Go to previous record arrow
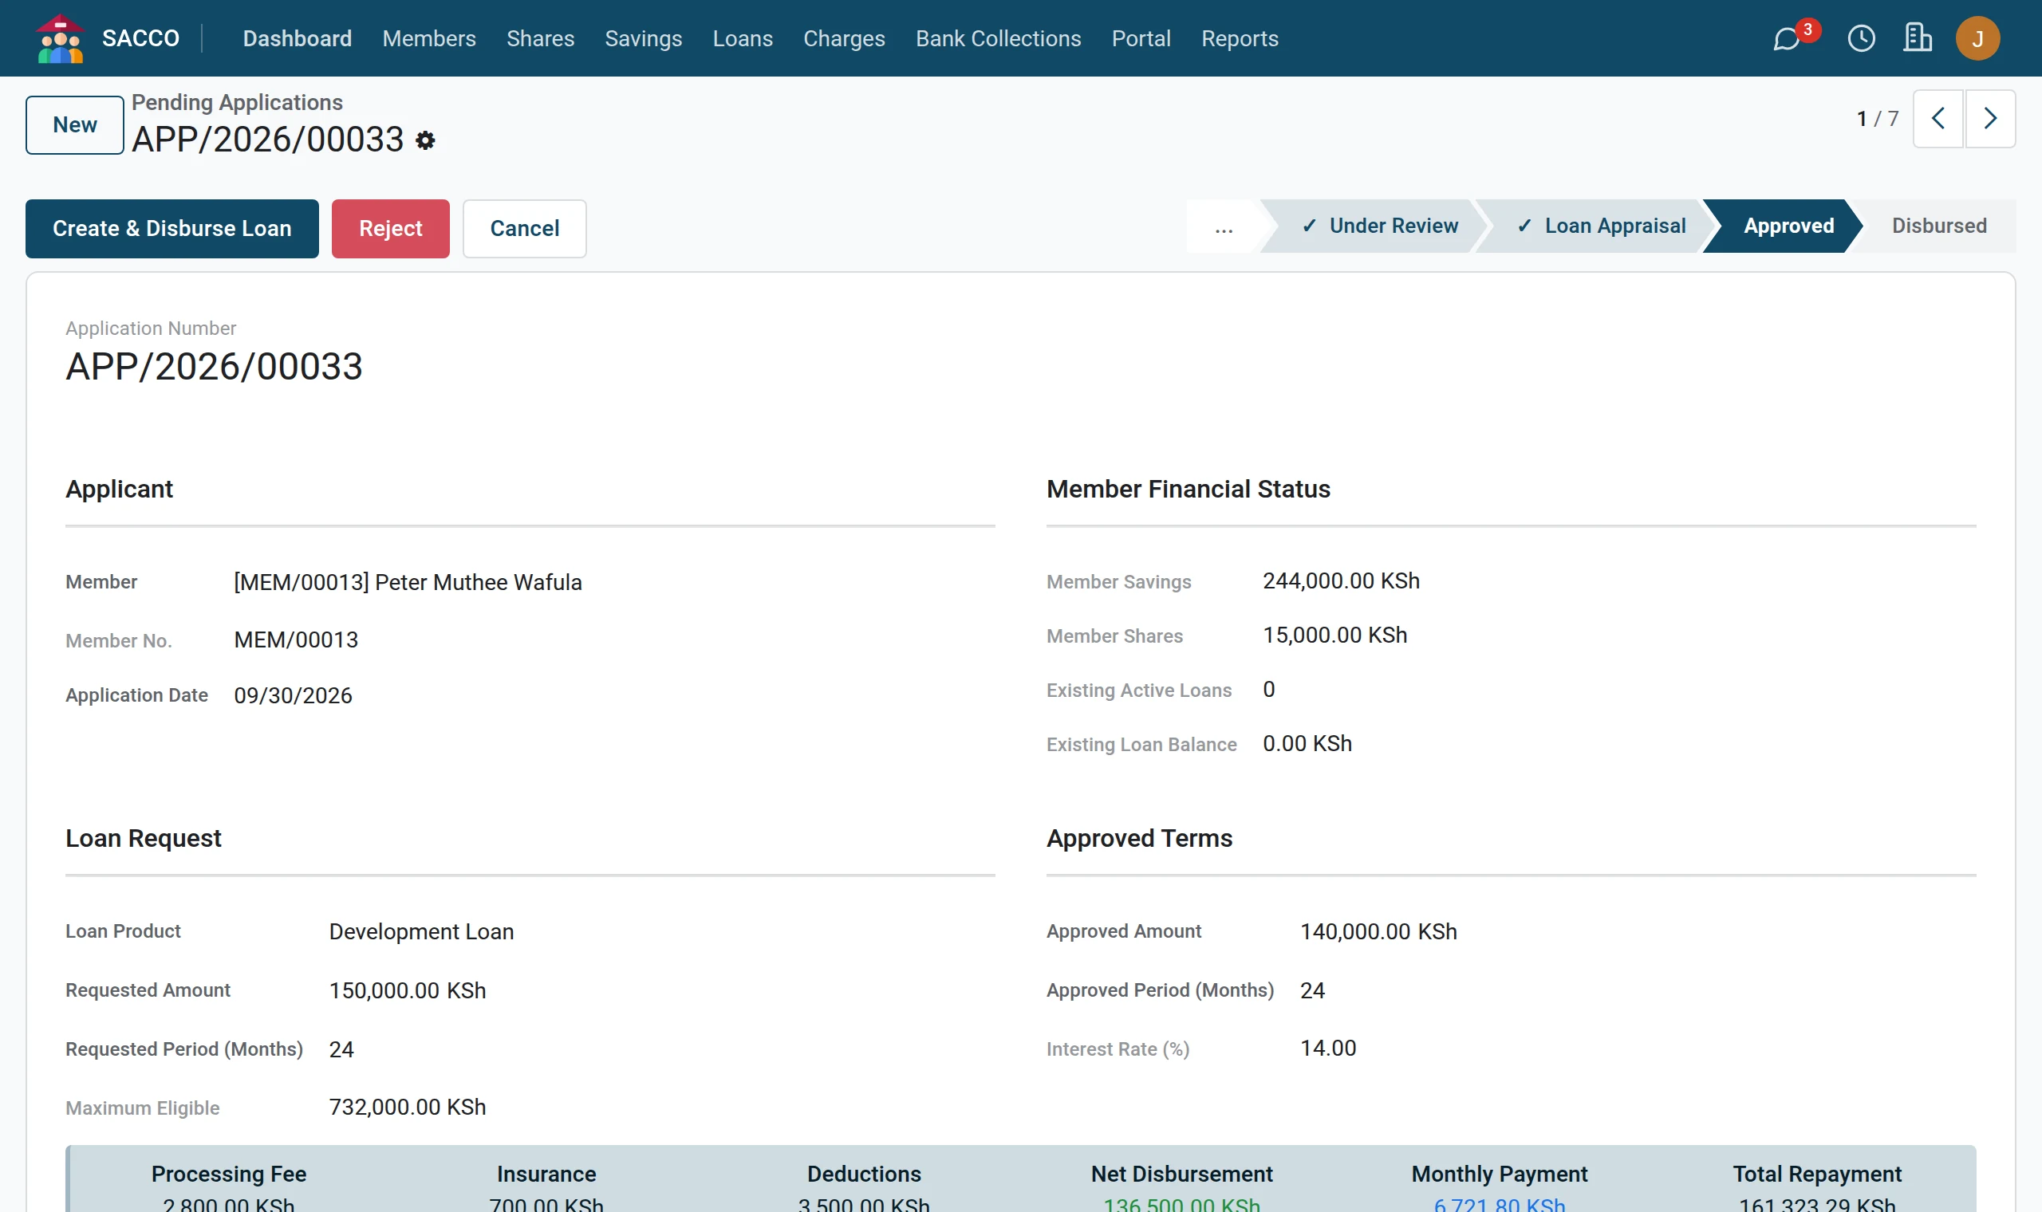 click(1938, 119)
